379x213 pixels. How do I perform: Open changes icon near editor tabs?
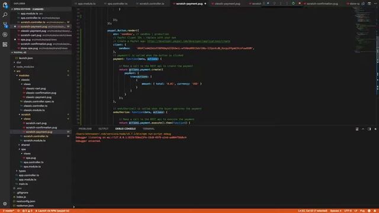coord(363,4)
